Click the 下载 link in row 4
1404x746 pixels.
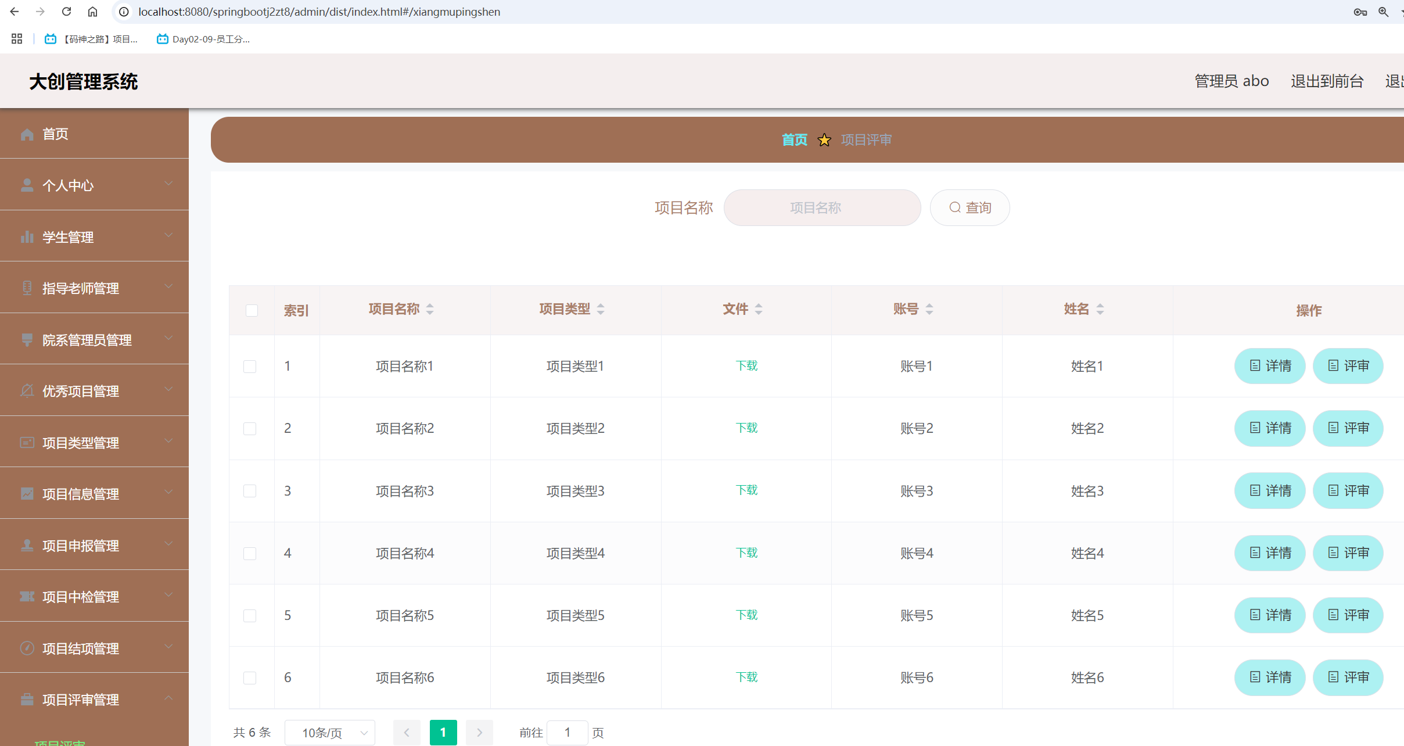(746, 553)
